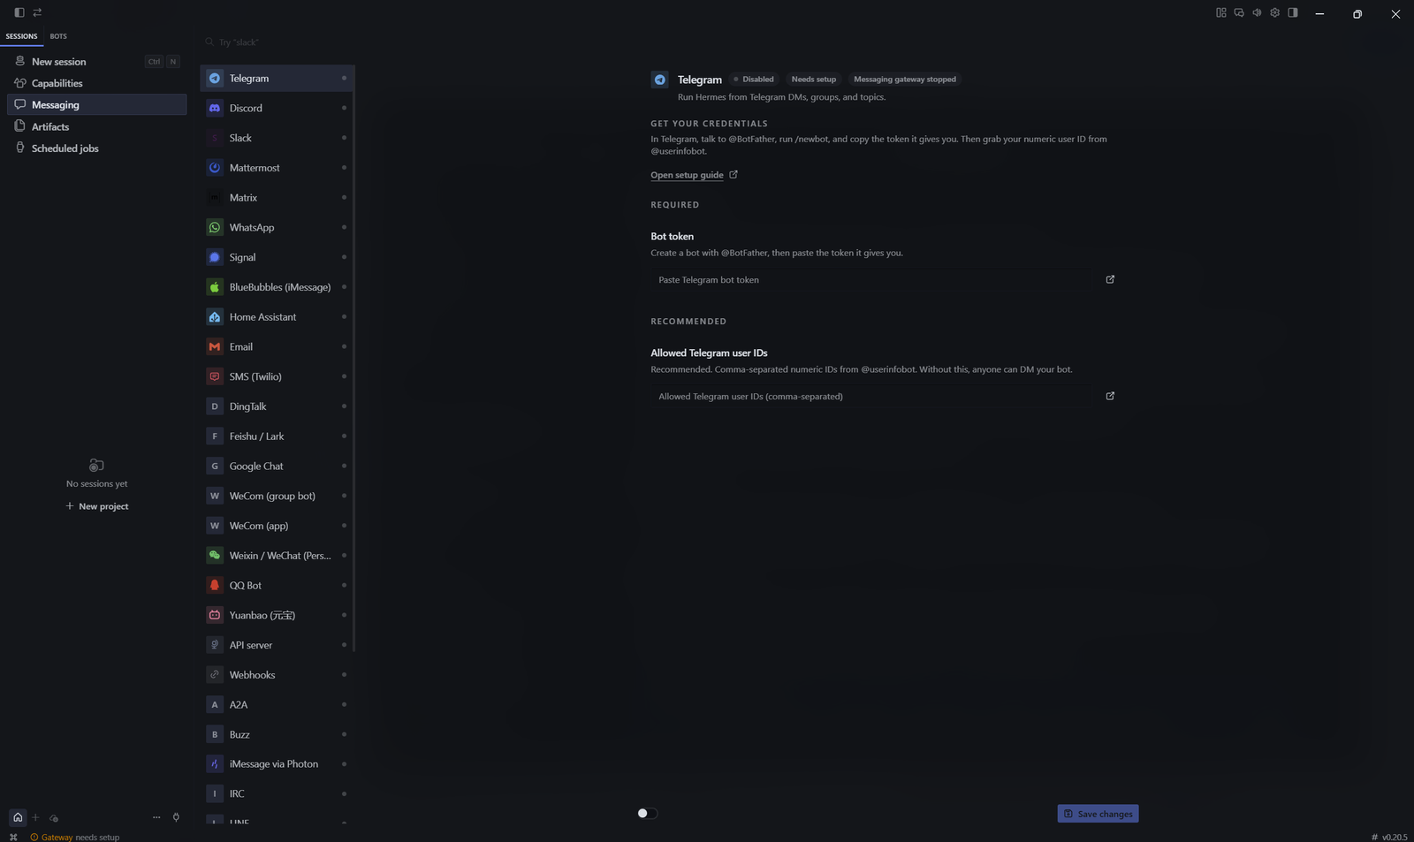Open external link icon beside Allowed user IDs field
Image resolution: width=1414 pixels, height=842 pixels.
[1110, 396]
